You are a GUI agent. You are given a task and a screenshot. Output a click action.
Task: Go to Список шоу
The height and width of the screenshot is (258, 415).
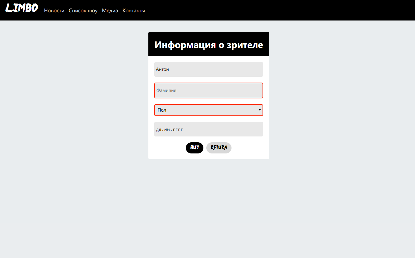click(x=83, y=11)
